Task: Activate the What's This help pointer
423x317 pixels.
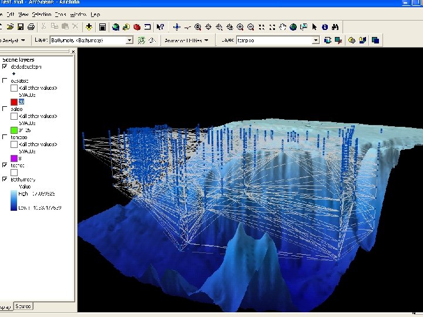Action: click(160, 26)
